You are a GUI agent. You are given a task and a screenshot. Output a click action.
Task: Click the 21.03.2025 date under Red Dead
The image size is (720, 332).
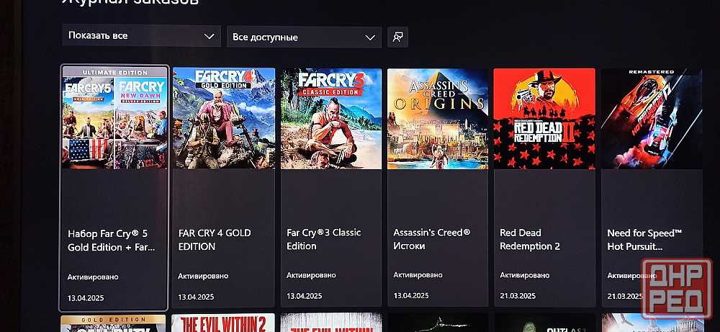518,295
